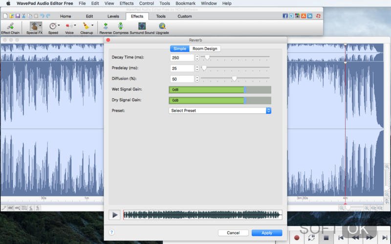Image resolution: width=391 pixels, height=244 pixels.
Task: Click the Paste icon in quick toolbar
Action: 36,16
